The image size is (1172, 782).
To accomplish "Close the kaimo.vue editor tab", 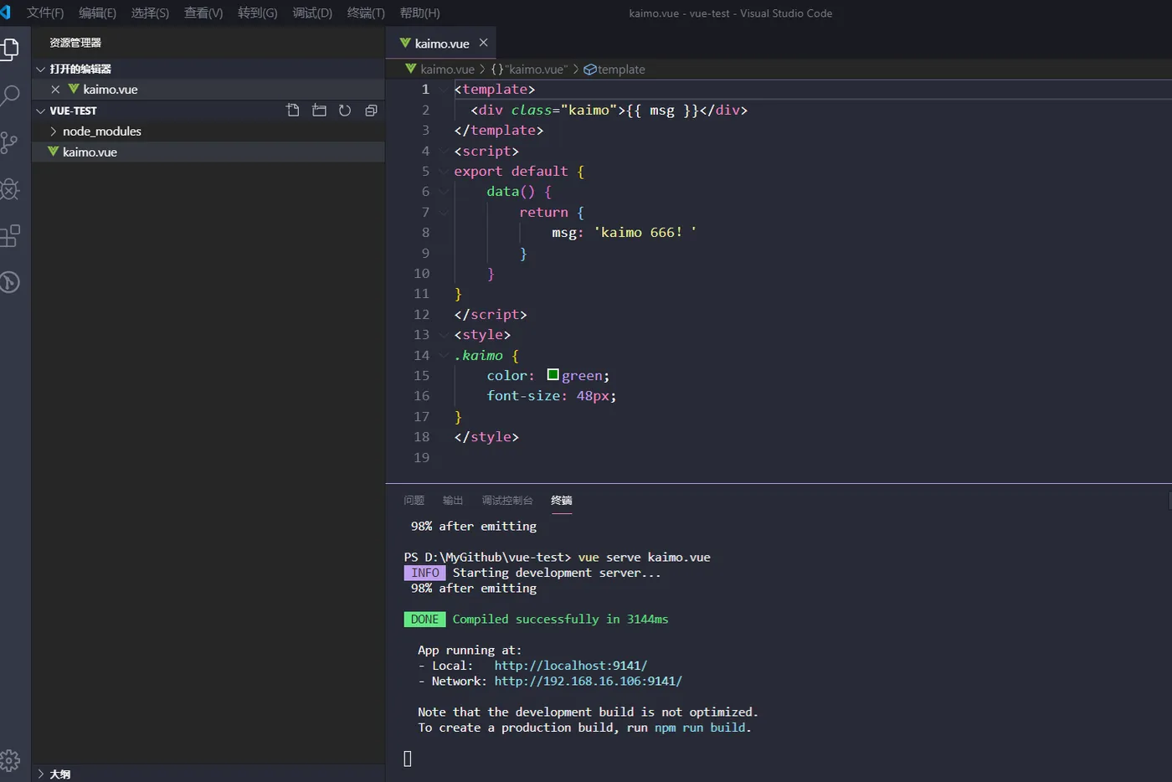I will [483, 43].
